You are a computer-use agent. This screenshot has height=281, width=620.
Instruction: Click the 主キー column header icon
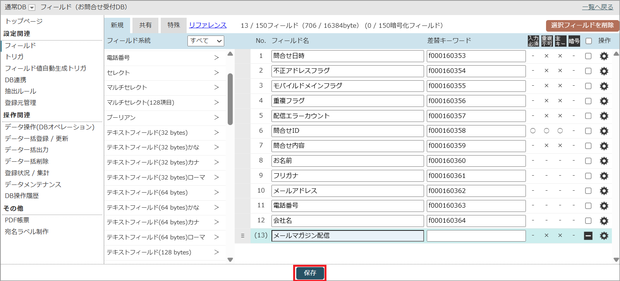pos(560,41)
